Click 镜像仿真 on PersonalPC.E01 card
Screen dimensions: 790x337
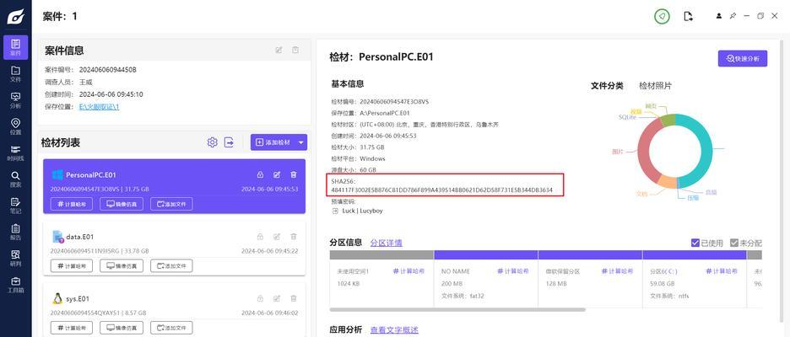coord(122,204)
